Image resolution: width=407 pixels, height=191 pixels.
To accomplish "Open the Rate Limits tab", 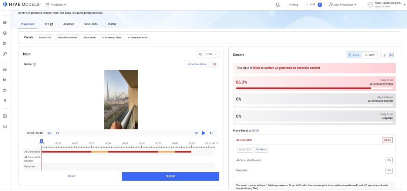I will [91, 24].
